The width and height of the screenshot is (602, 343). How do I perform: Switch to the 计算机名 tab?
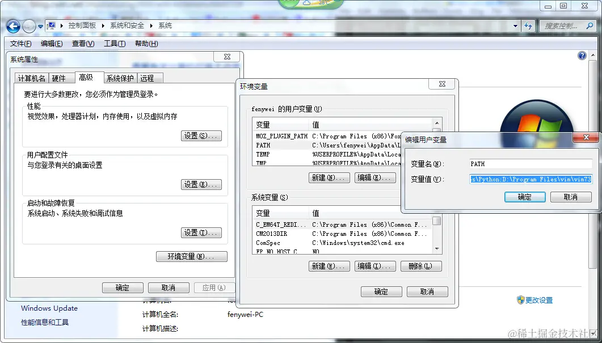[31, 78]
